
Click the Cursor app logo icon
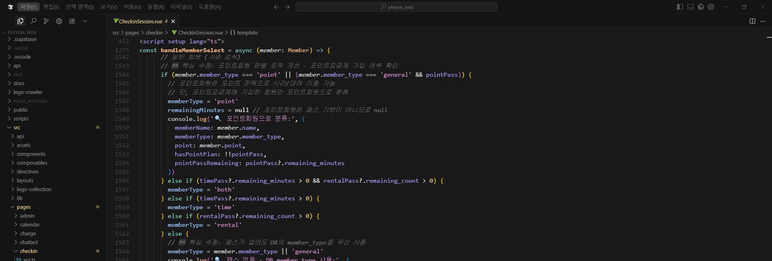point(10,7)
